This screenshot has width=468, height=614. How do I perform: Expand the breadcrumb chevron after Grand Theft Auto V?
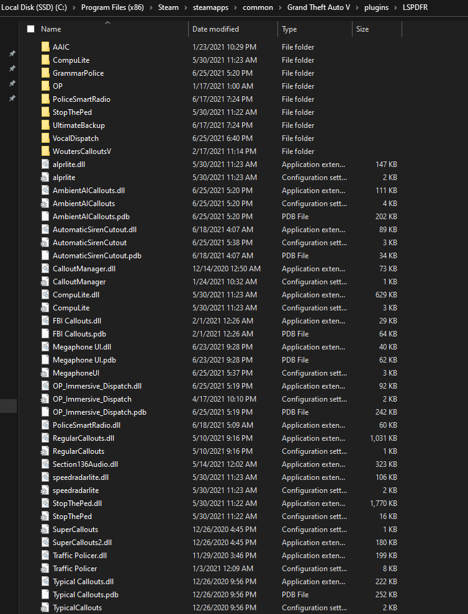pyautogui.click(x=357, y=7)
